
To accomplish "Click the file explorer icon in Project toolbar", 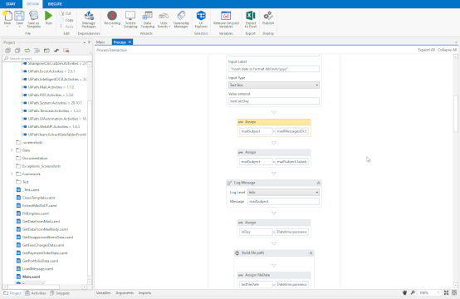I will coord(46,51).
